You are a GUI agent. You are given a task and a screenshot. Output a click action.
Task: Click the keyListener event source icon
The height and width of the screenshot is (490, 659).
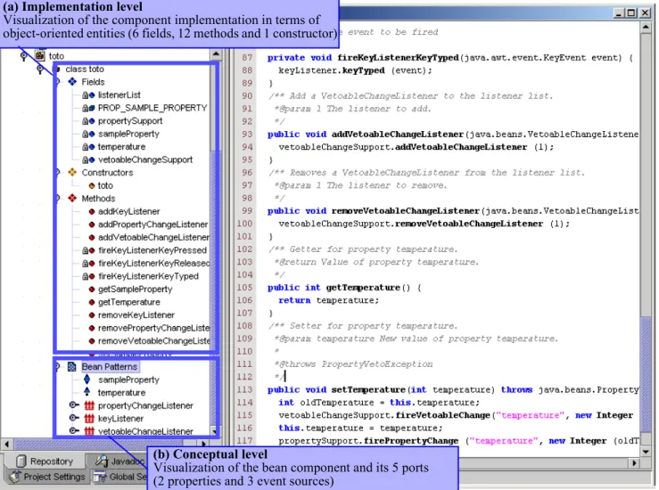point(89,419)
